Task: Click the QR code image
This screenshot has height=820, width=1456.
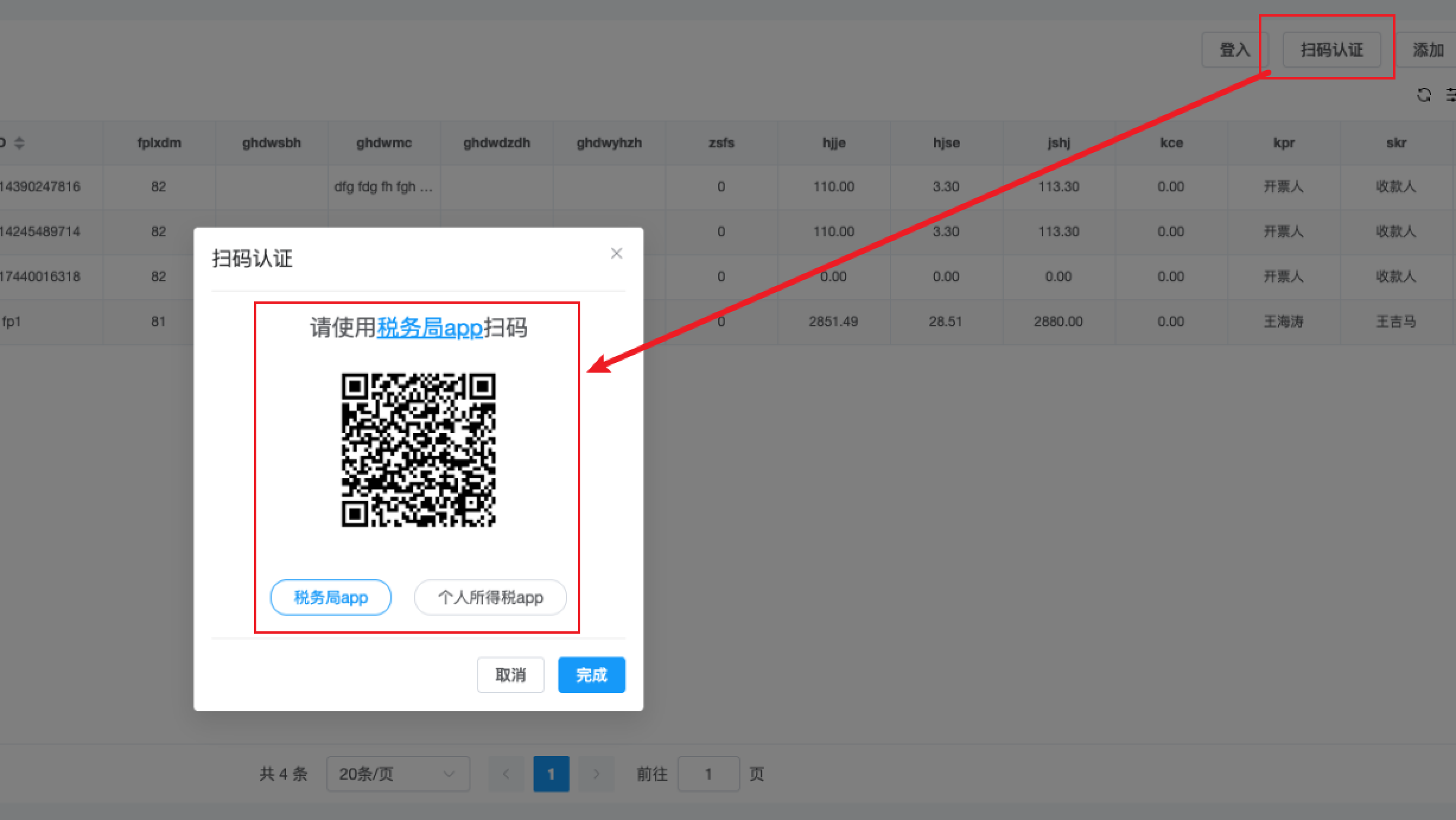Action: (418, 450)
